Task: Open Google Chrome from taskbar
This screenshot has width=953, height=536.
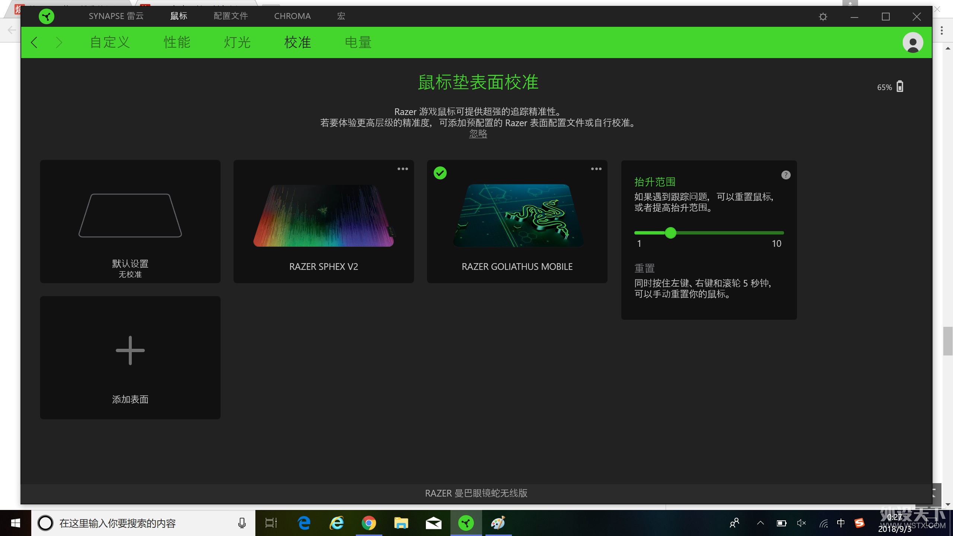Action: click(x=369, y=523)
